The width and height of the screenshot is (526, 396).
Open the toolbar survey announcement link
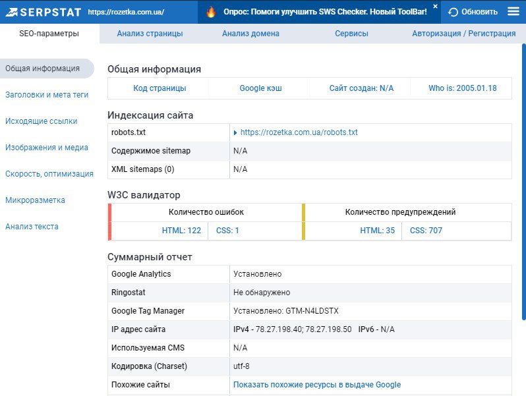click(325, 12)
